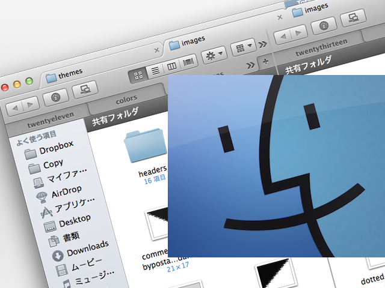Click the Desktop icon in sidebar
Viewport: 385px width, 288px height.
(50, 227)
